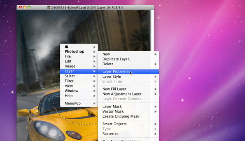
Task: Expand the New Adjustment Layer submenu
Action: tap(128, 94)
